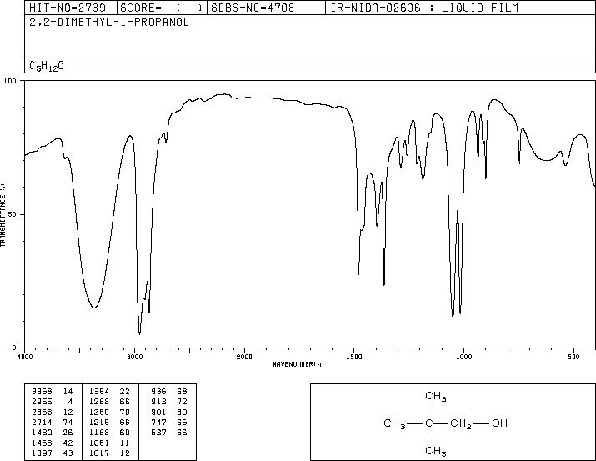Click the 1000 wavenumber axis label

pyautogui.click(x=463, y=357)
